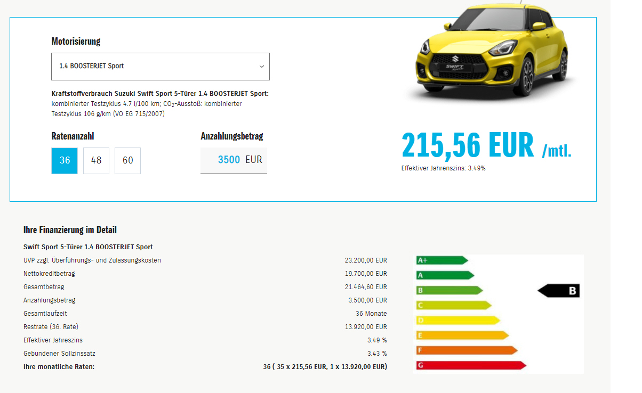Click the green B efficiency bar

click(449, 290)
